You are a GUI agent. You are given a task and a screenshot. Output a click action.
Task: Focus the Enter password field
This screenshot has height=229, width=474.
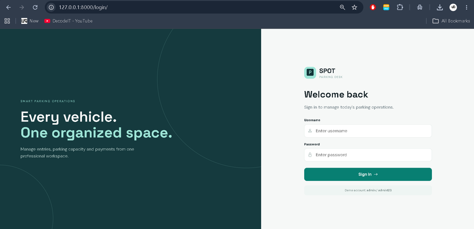pos(368,155)
